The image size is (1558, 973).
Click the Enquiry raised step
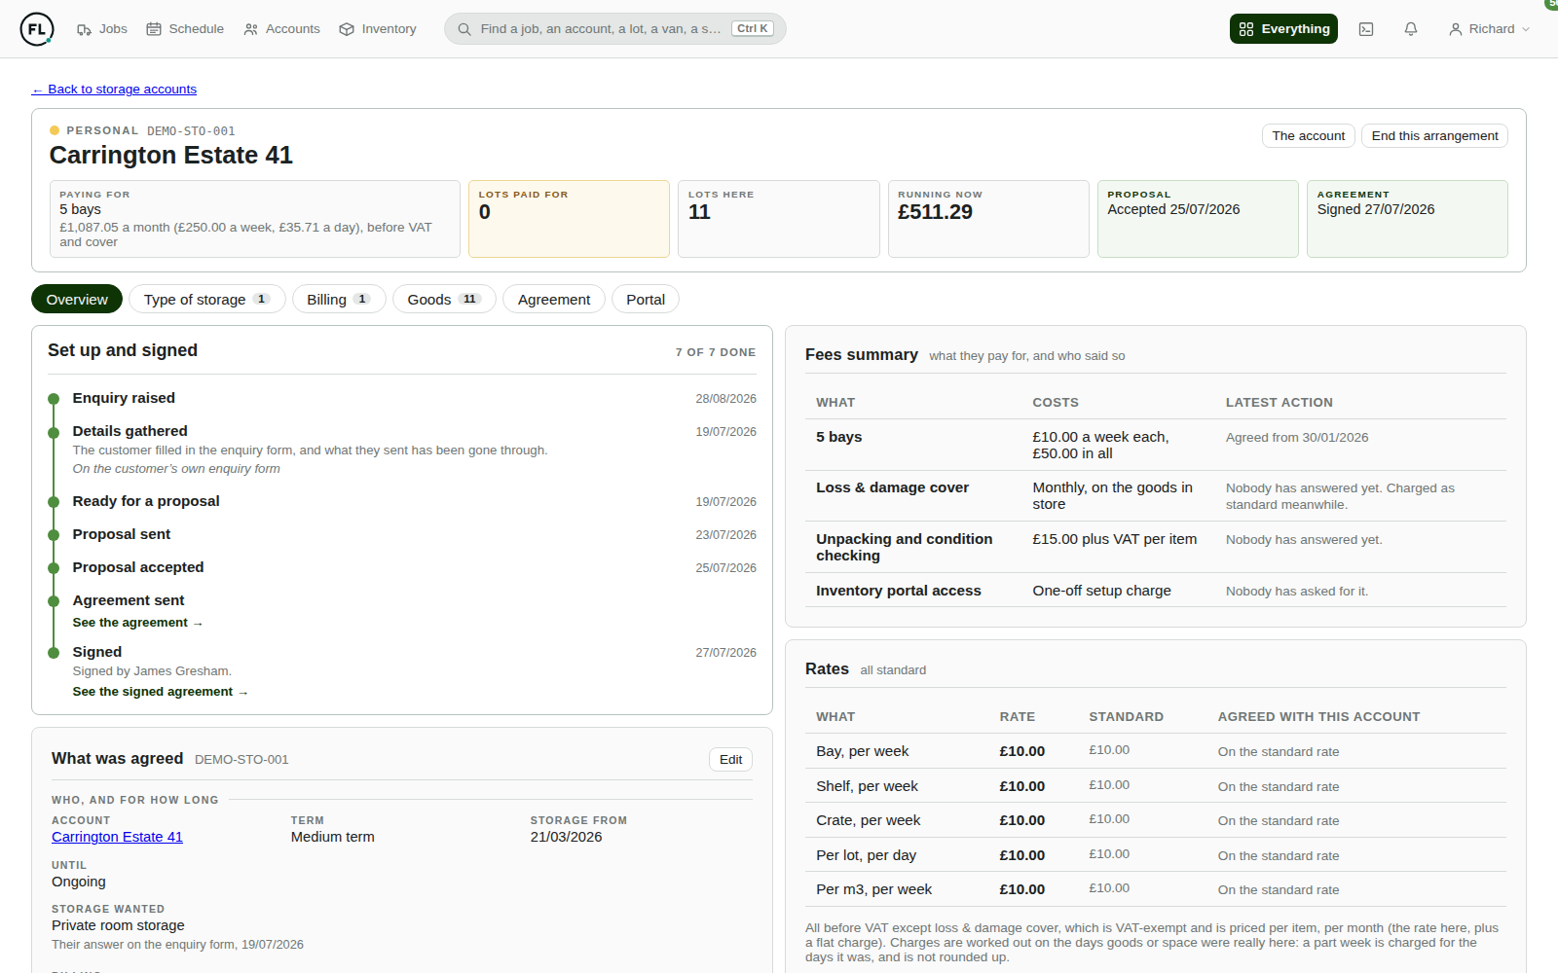click(402, 398)
